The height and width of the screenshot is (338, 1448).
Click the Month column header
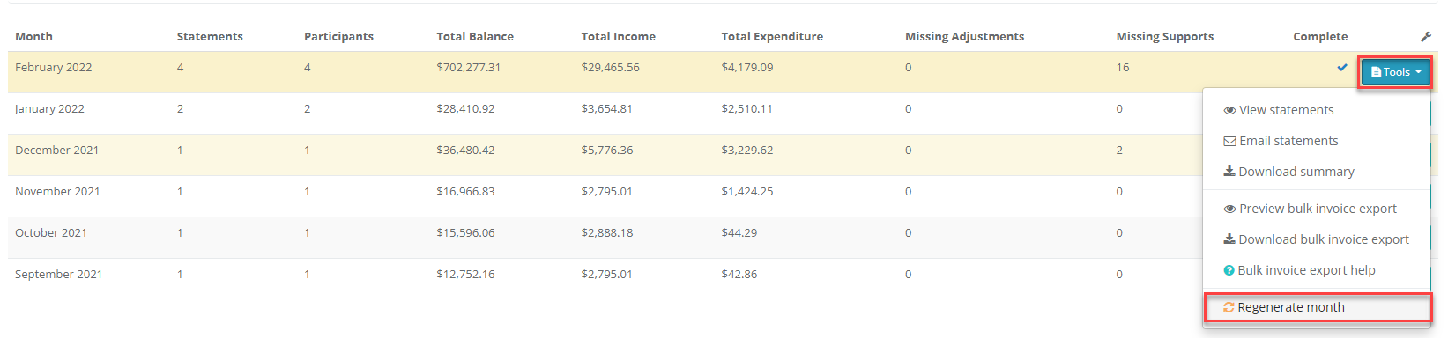(33, 36)
